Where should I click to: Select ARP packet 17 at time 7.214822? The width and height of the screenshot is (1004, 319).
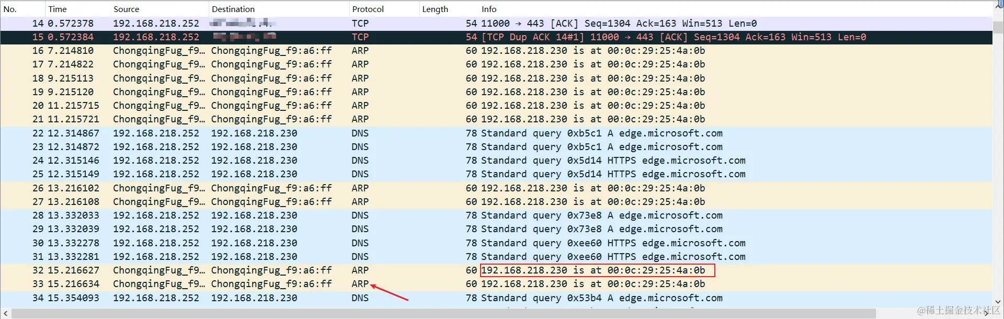click(x=496, y=64)
